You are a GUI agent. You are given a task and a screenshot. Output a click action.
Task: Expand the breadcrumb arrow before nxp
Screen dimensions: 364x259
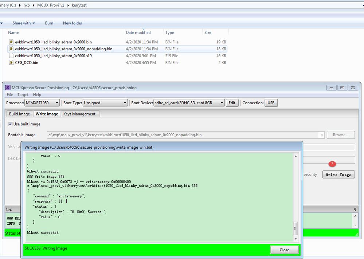[x=20, y=5]
